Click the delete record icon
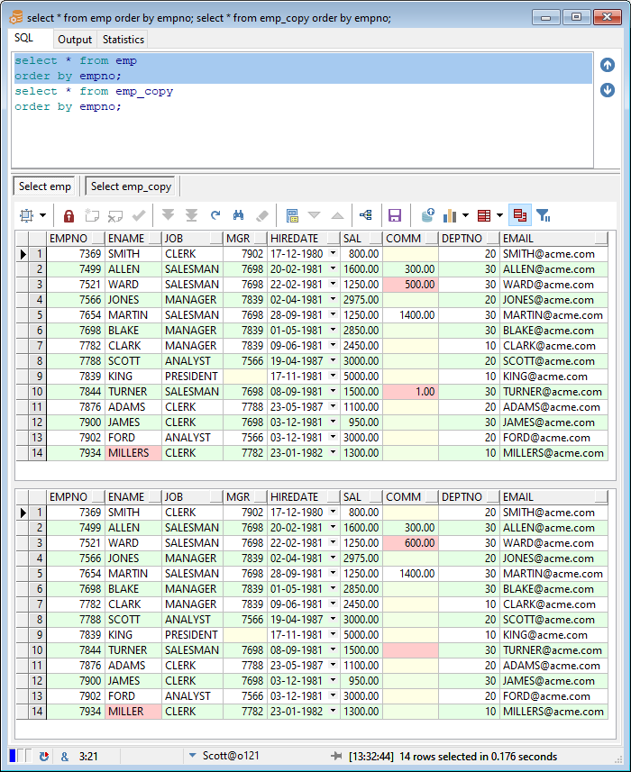 (x=115, y=215)
